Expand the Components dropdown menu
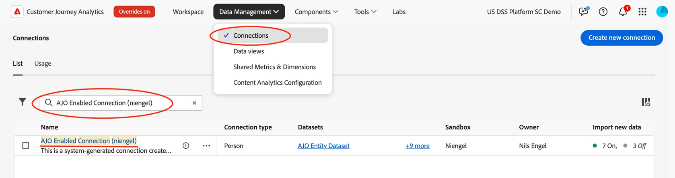This screenshot has width=675, height=178. click(x=316, y=12)
